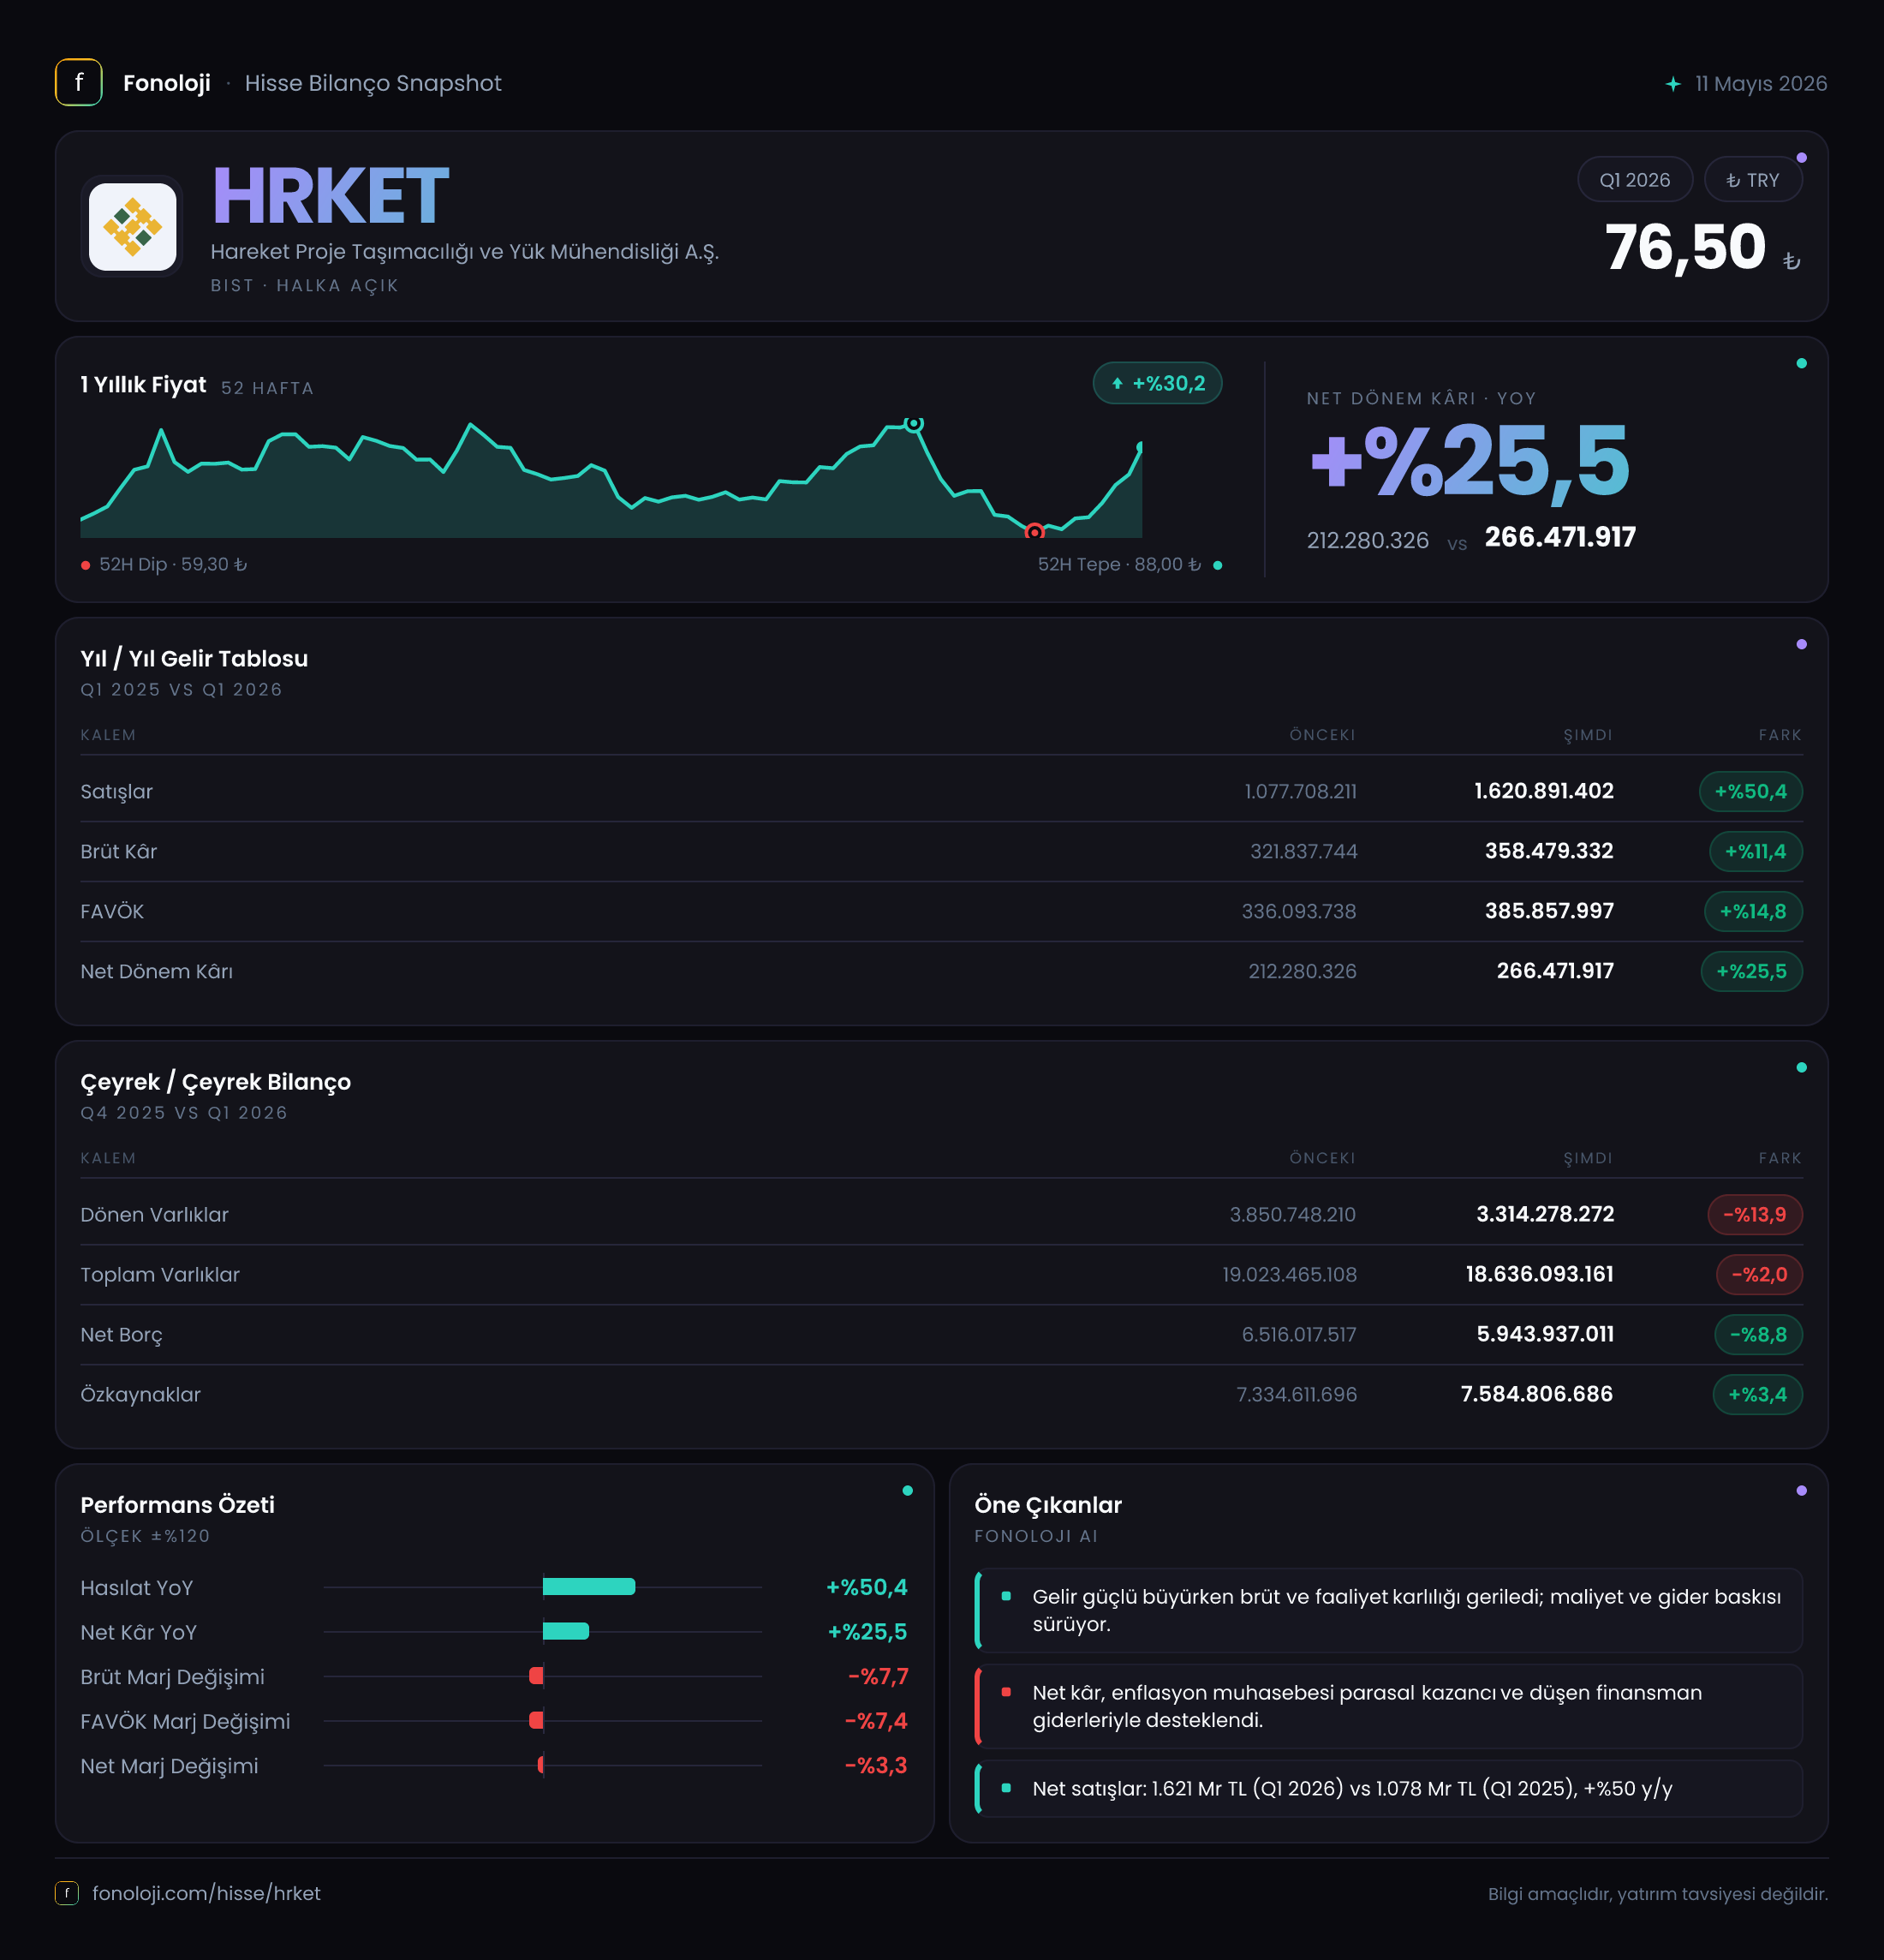1884x1960 pixels.
Task: Click the Performans Özeti heading
Action: (178, 1504)
